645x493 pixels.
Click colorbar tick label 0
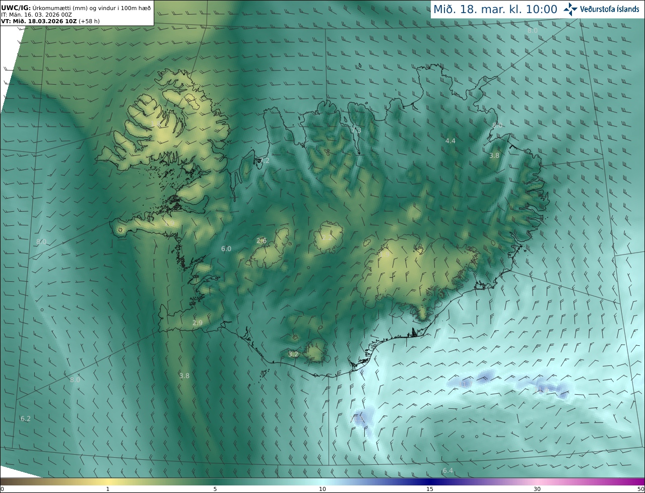click(x=2, y=489)
